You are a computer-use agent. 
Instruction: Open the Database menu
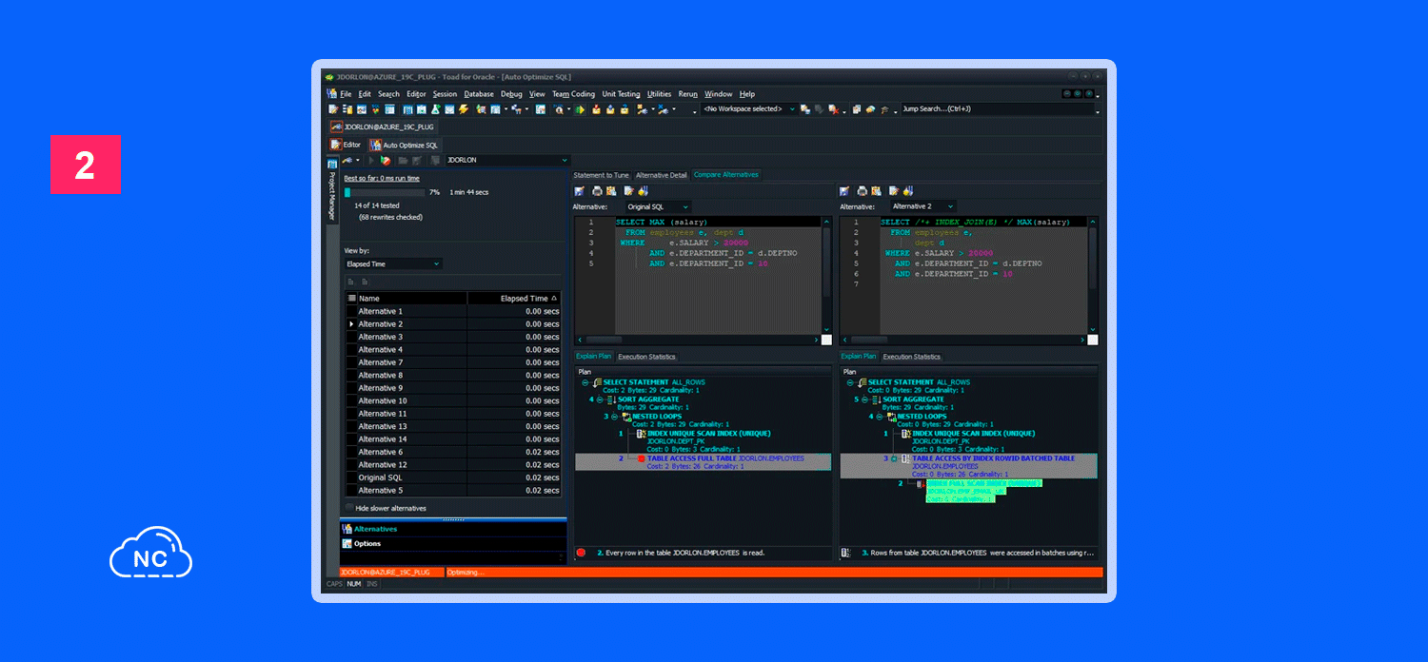click(x=479, y=94)
